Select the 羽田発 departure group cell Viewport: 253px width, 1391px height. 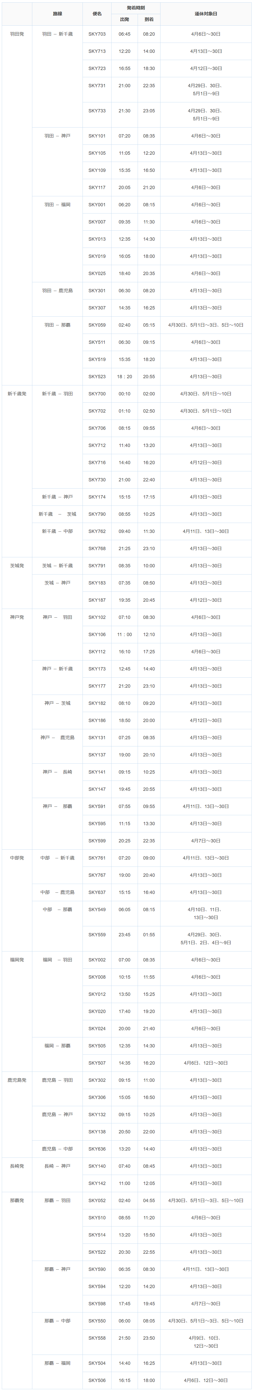tap(17, 34)
